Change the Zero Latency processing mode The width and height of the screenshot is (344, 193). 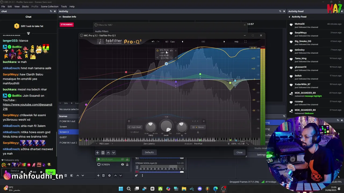point(149,144)
